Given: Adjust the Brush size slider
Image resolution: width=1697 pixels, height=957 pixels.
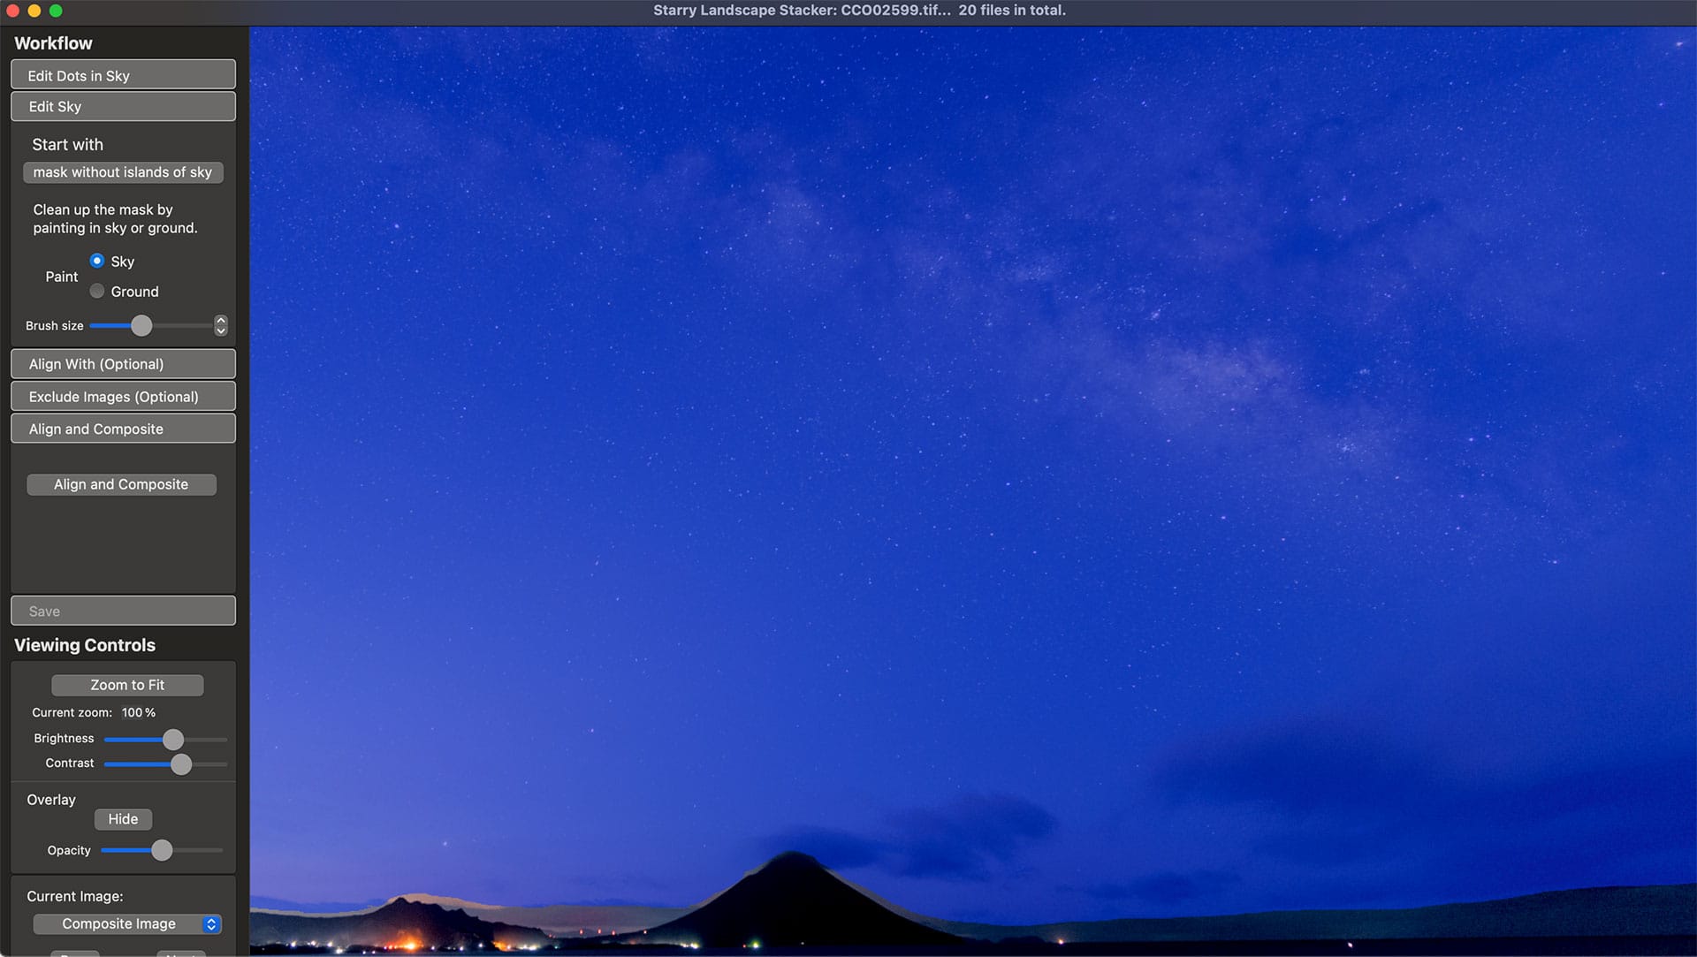Looking at the screenshot, I should (141, 326).
